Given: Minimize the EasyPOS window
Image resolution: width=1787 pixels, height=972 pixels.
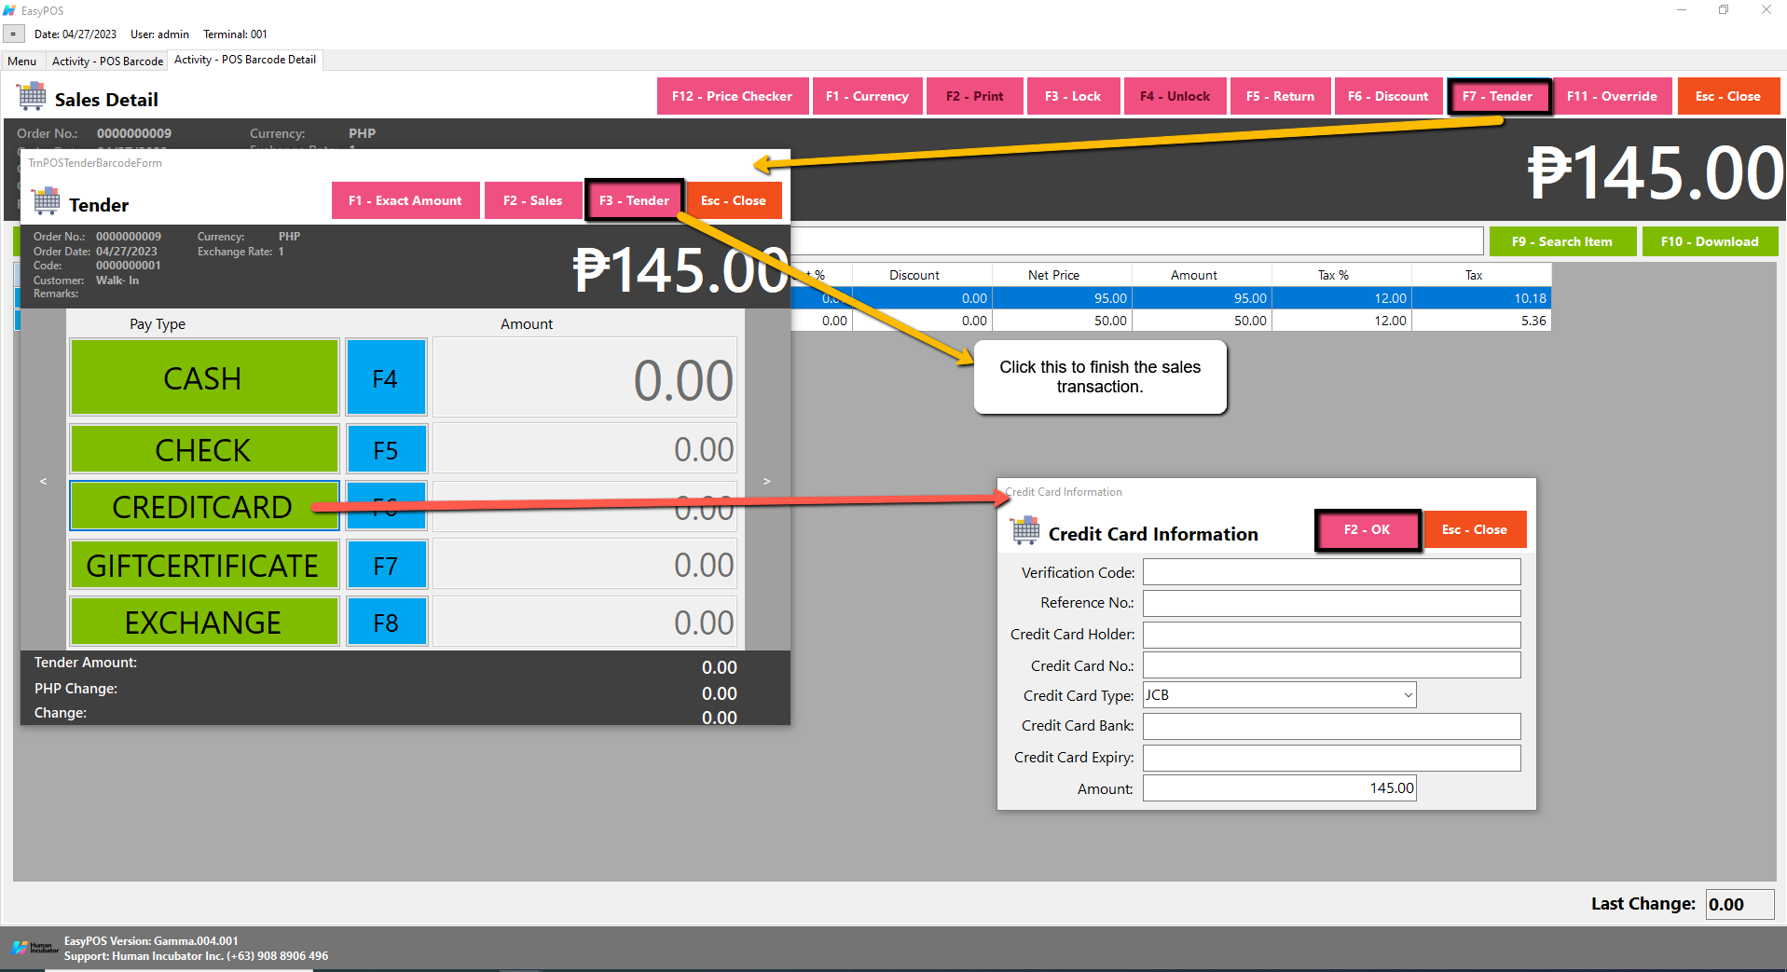Looking at the screenshot, I should point(1682,10).
